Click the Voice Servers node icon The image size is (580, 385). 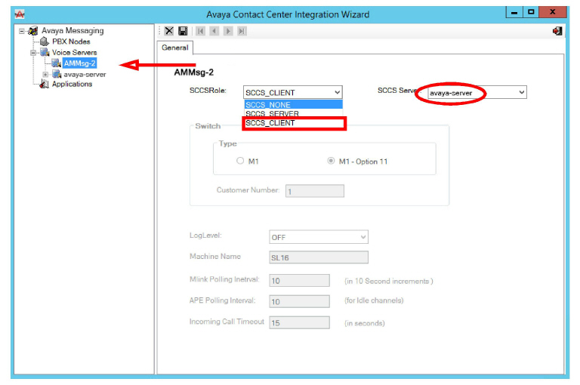[x=45, y=52]
